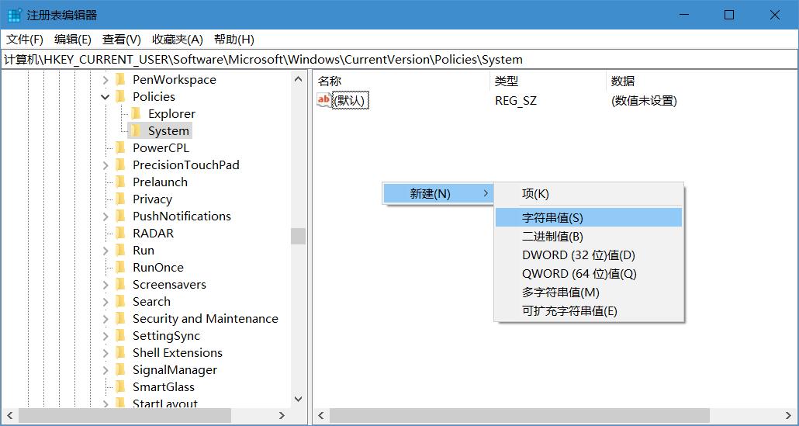This screenshot has width=799, height=426.
Task: Click the SmartGlass folder icon
Action: (x=120, y=386)
